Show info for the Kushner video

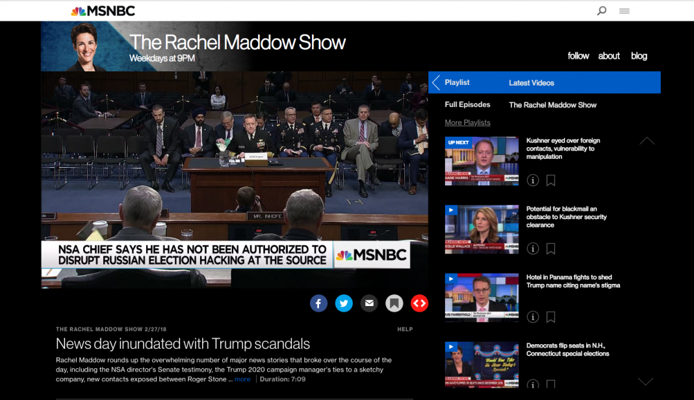point(532,180)
